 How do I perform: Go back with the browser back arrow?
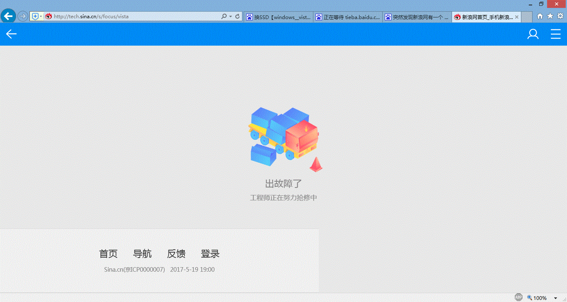[8, 16]
